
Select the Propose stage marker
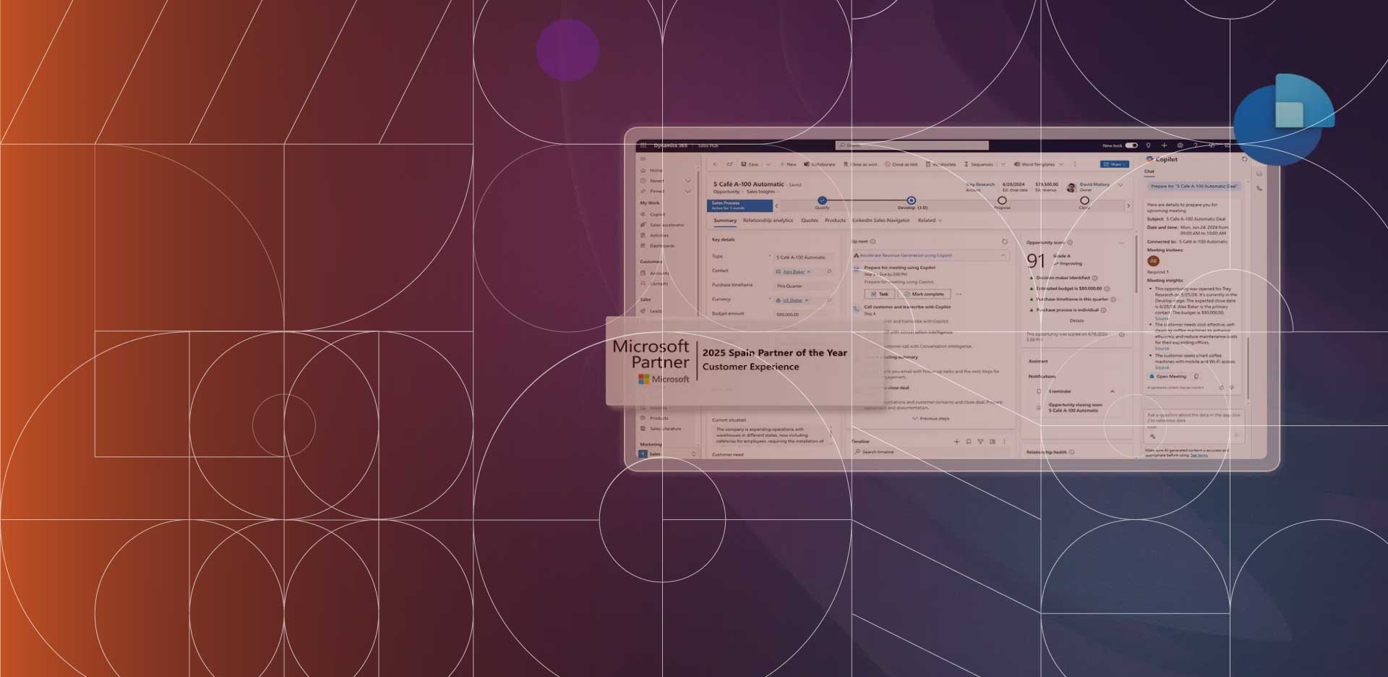tap(1002, 200)
